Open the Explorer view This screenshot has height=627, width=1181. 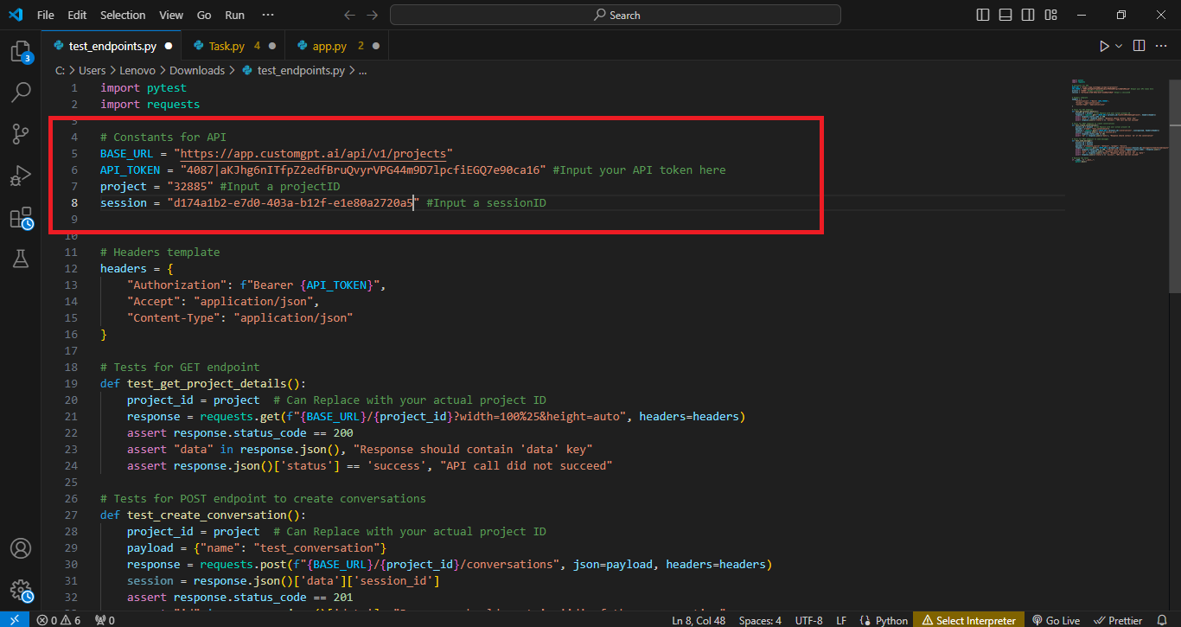tap(21, 52)
